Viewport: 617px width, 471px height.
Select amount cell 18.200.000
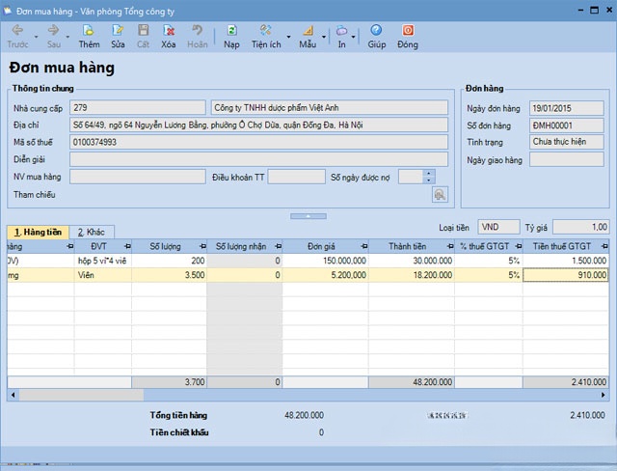(412, 275)
